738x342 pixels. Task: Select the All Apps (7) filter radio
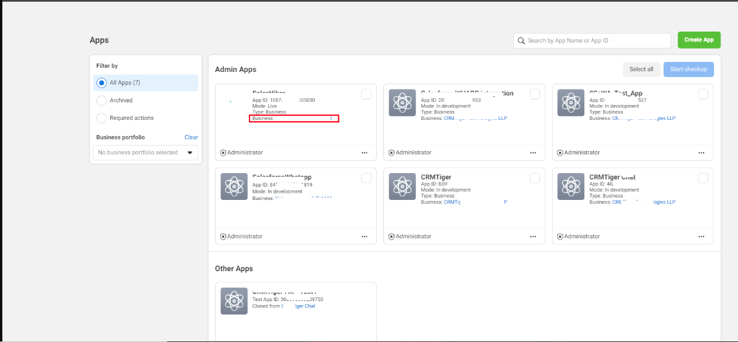point(102,83)
